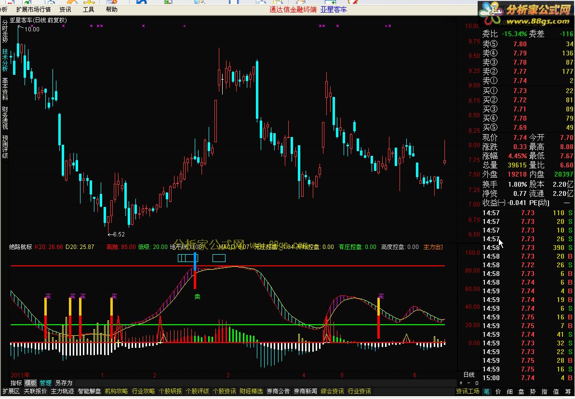Open the 主力轨迹 bottom tab
The image size is (575, 399).
click(x=62, y=391)
